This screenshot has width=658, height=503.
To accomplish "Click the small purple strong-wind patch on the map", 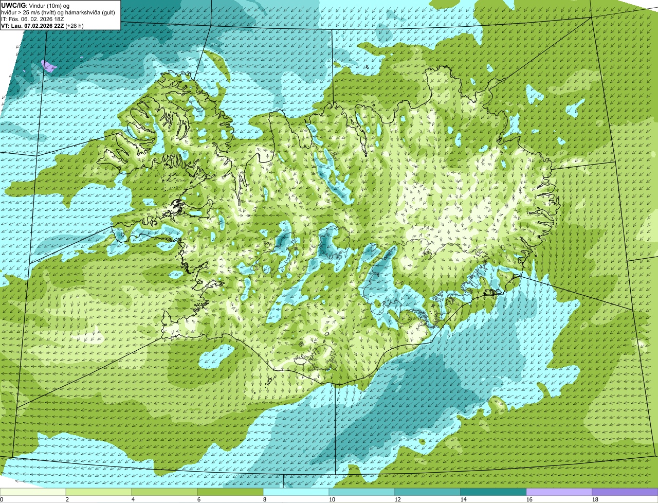I will (48, 66).
